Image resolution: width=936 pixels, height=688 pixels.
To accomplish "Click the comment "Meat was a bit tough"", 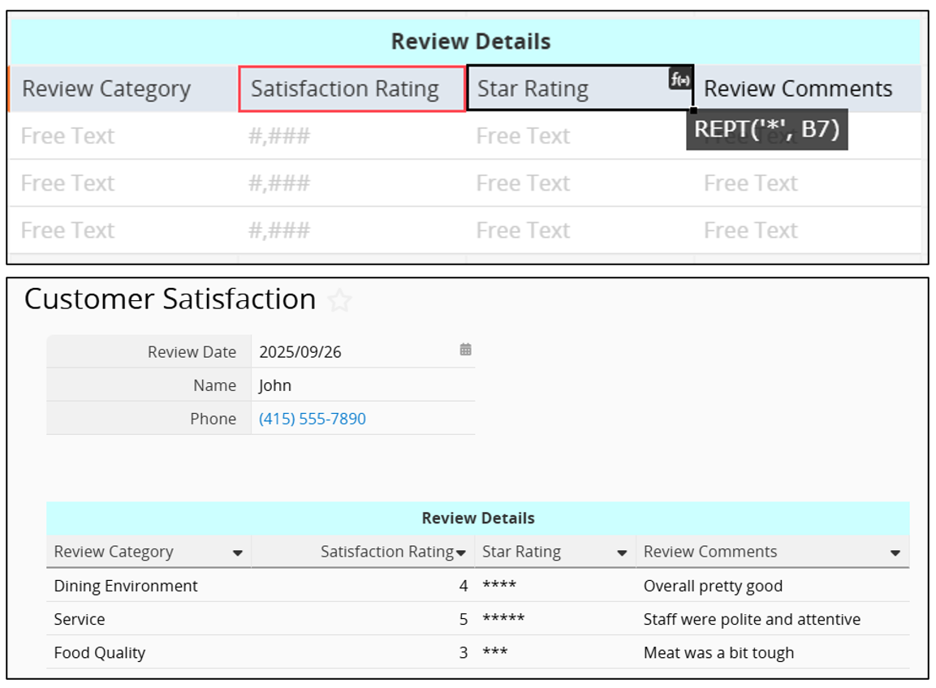I will pyautogui.click(x=718, y=652).
